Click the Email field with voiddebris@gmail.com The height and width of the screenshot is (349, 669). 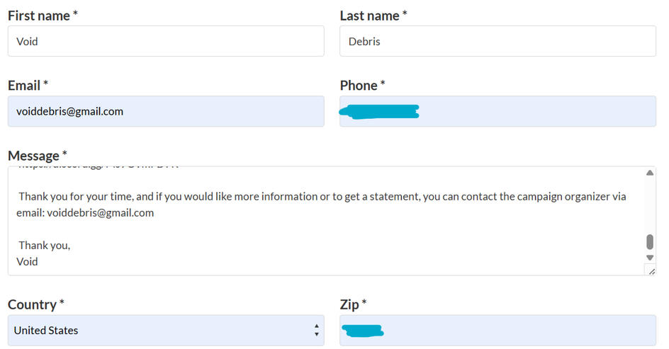[165, 111]
